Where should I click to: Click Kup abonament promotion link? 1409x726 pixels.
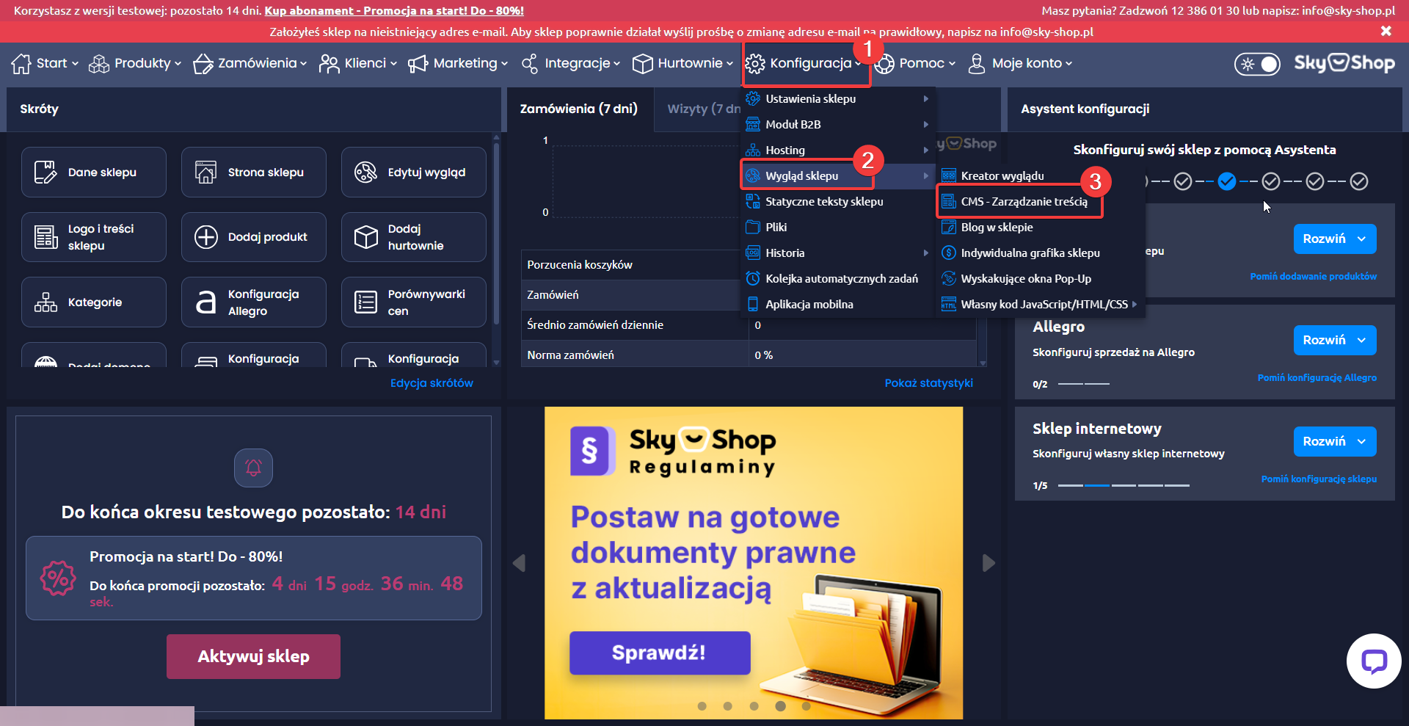coord(394,10)
